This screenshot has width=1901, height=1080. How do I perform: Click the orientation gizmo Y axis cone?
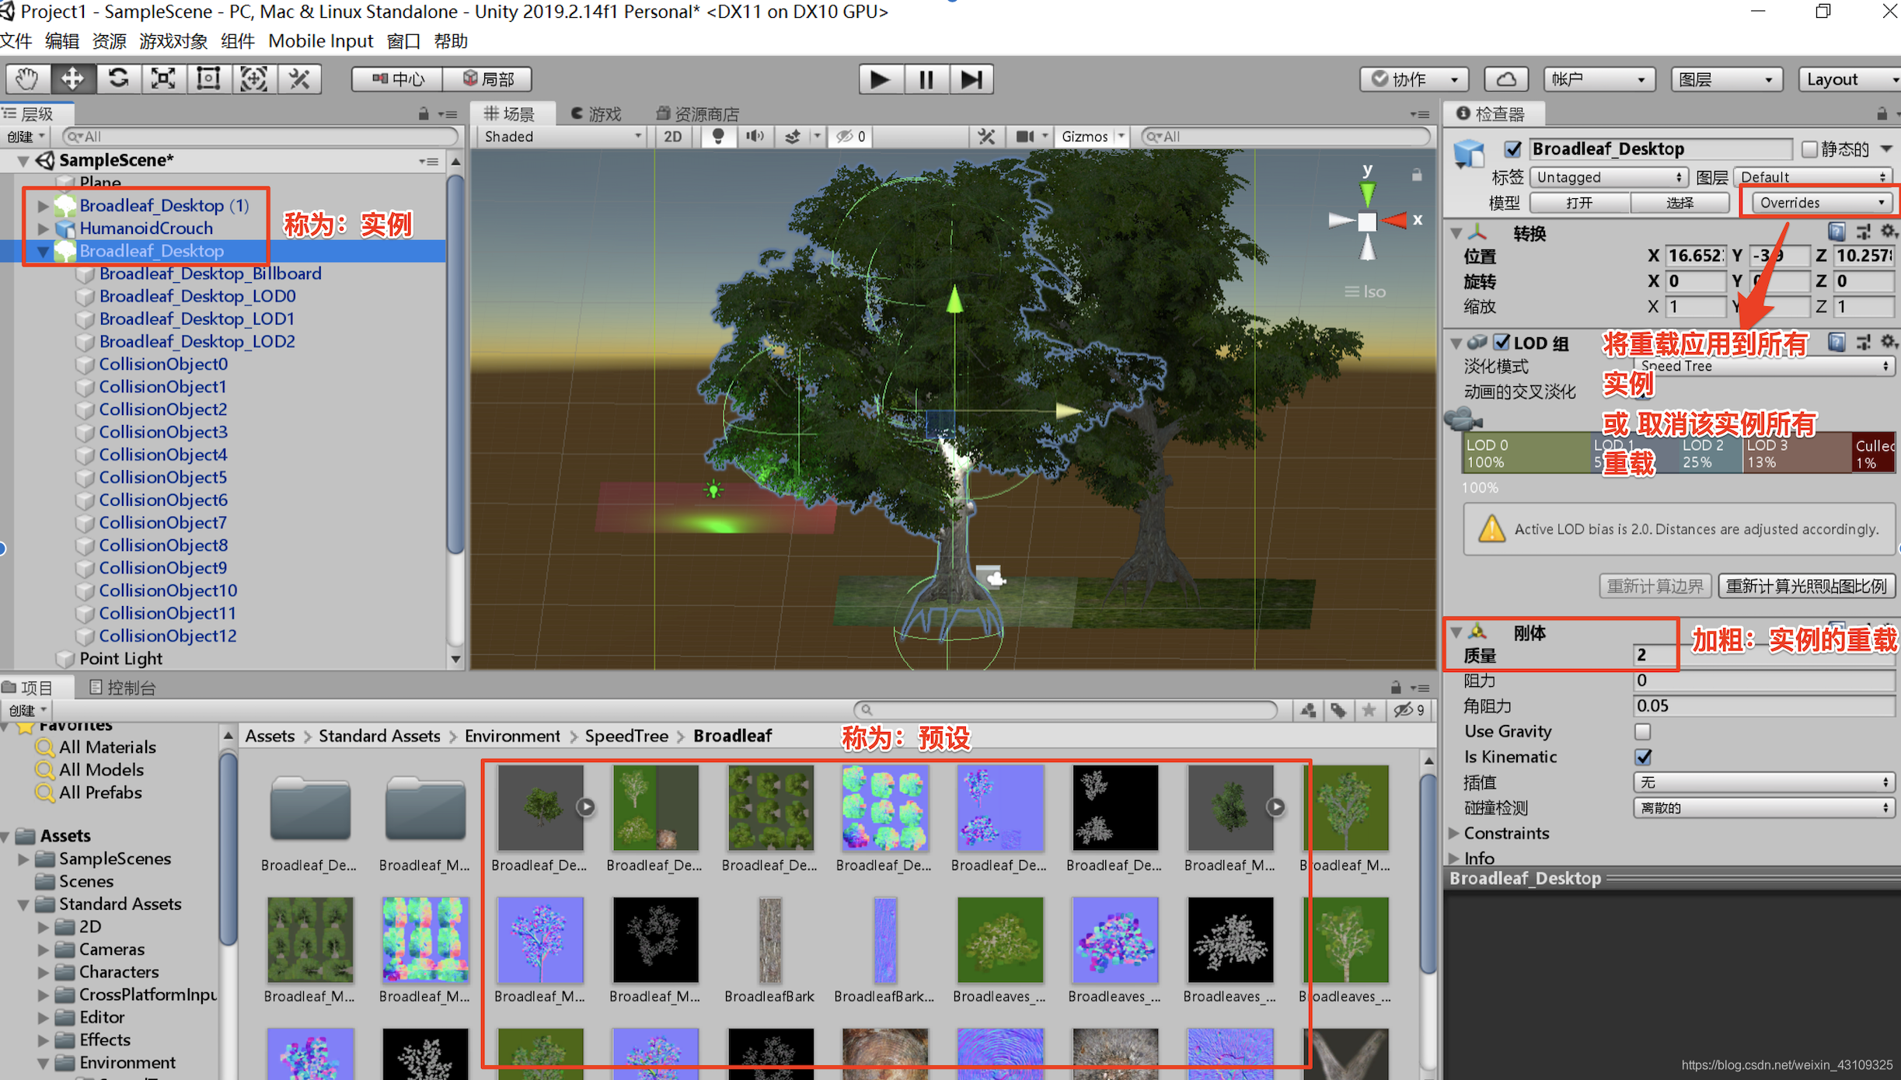[x=1367, y=192]
